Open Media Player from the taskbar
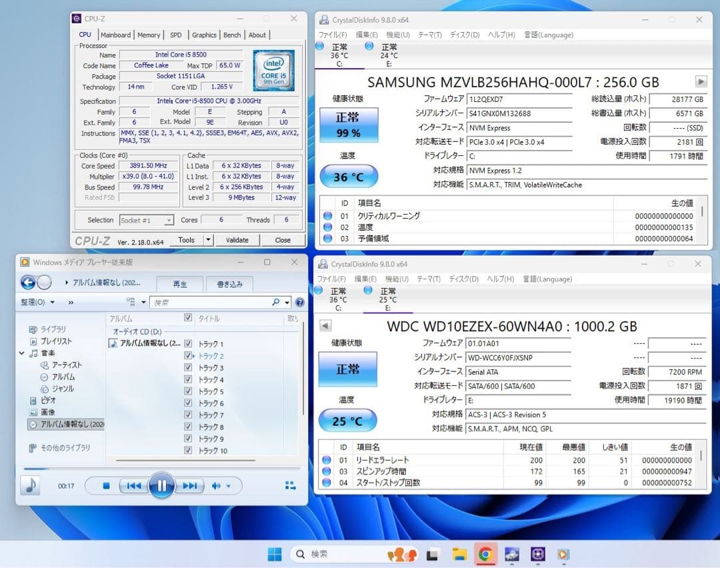The height and width of the screenshot is (568, 720). [563, 554]
